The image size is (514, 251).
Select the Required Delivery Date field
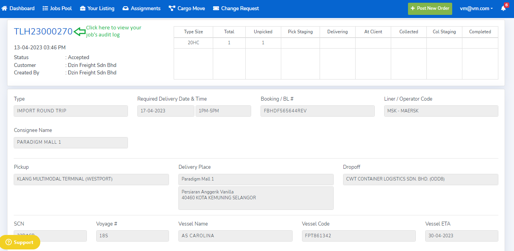(165, 111)
